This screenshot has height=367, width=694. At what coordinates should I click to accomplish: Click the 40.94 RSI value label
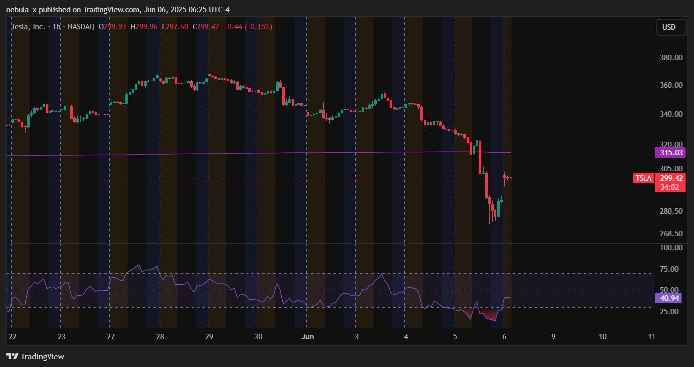pos(669,298)
